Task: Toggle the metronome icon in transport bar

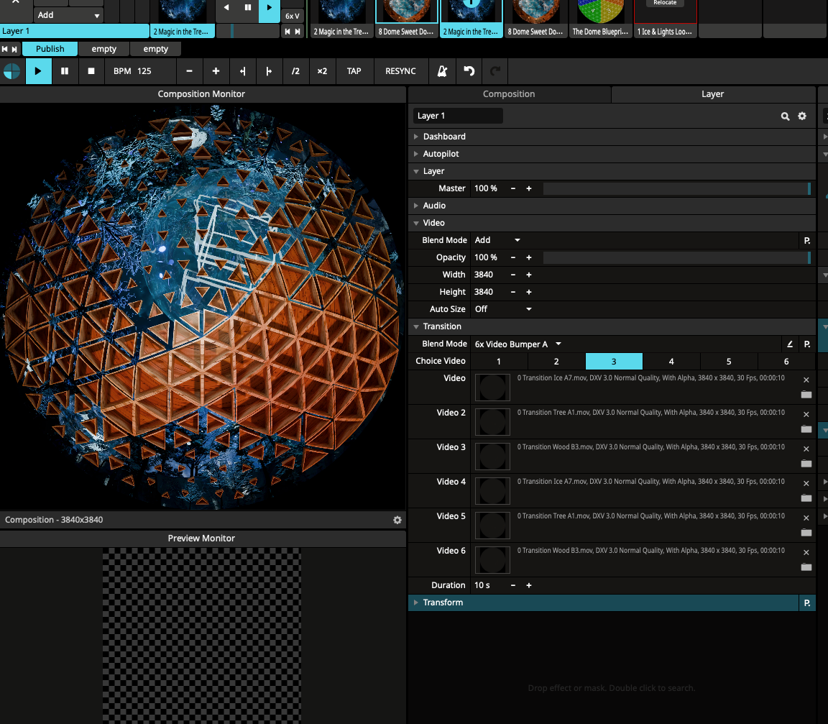Action: point(443,71)
